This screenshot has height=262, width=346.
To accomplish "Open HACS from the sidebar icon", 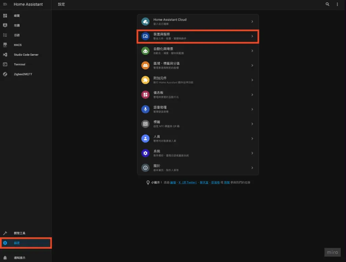I will pyautogui.click(x=5, y=45).
